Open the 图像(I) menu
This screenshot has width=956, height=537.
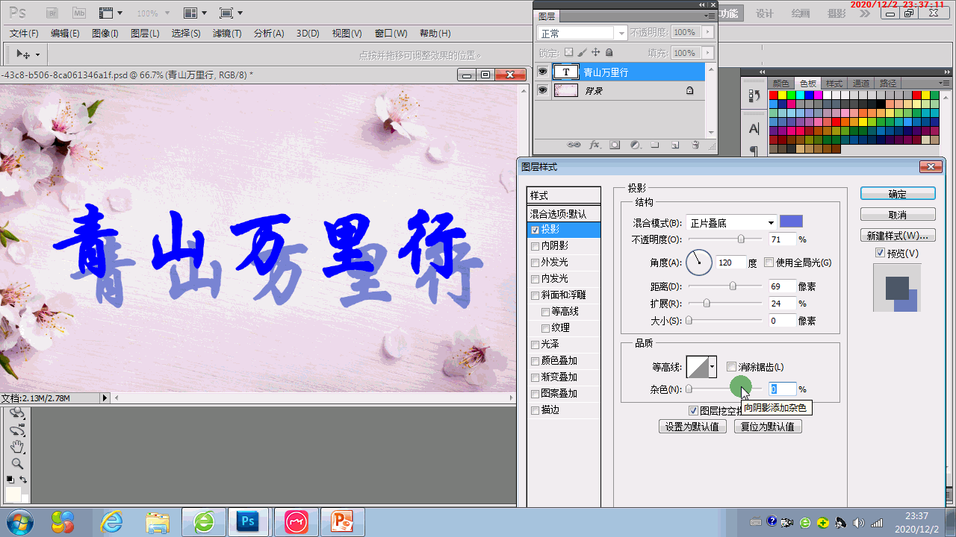(x=105, y=34)
